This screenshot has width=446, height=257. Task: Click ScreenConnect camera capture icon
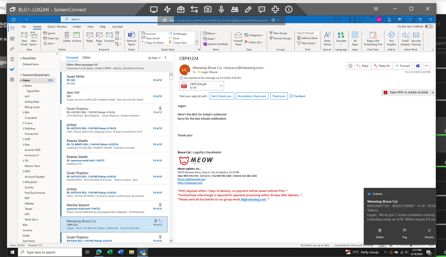tap(208, 10)
